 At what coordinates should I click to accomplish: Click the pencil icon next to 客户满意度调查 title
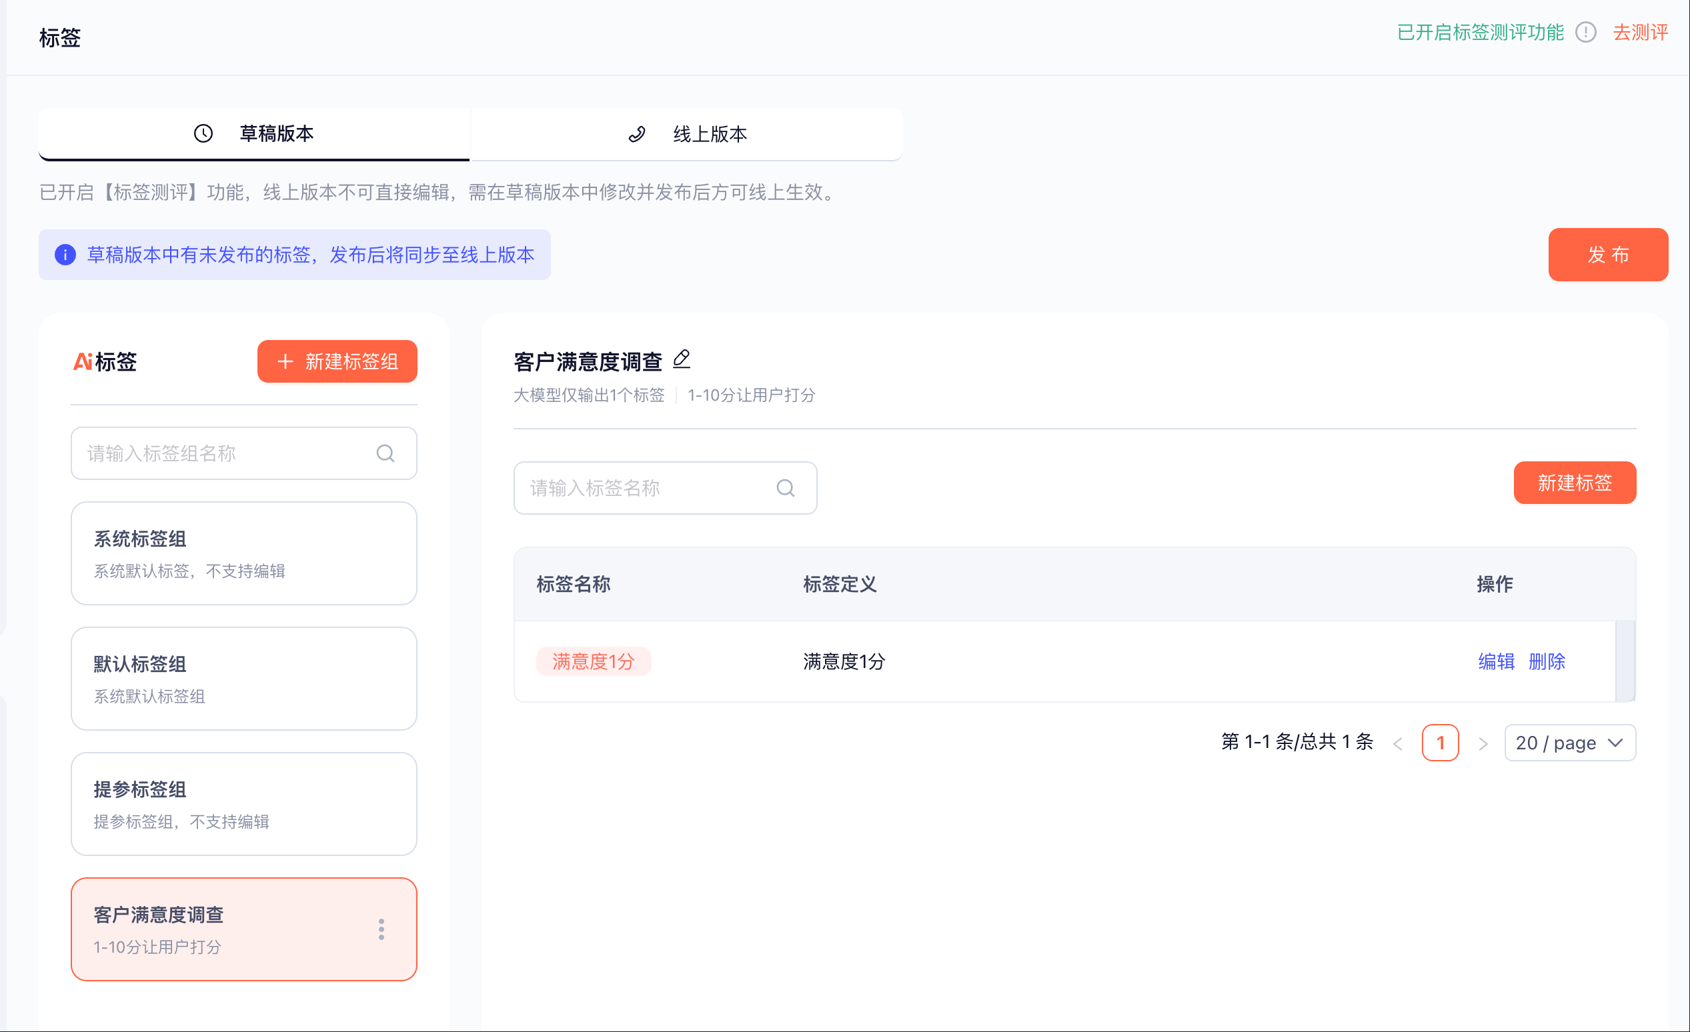(x=682, y=359)
